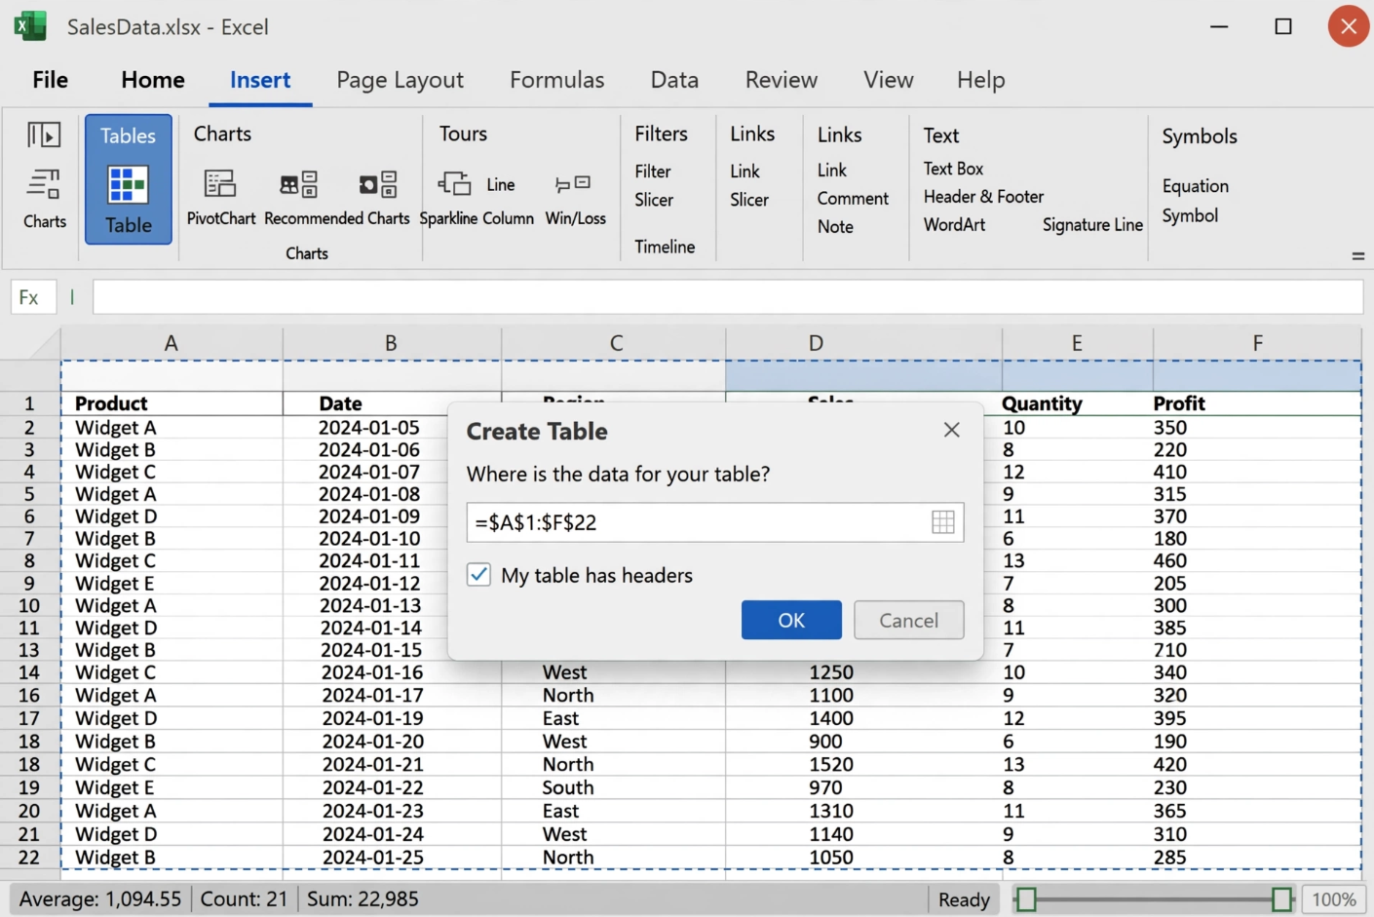Click the Average: 1,094.55 status entry
Screen dimensions: 1374x917
pyautogui.click(x=99, y=899)
